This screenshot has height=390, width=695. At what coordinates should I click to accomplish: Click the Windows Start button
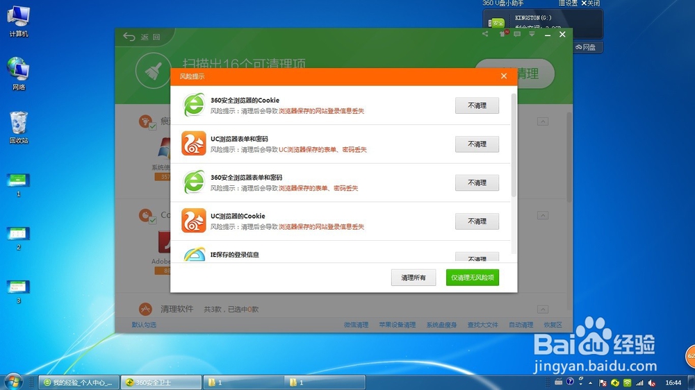tap(13, 382)
